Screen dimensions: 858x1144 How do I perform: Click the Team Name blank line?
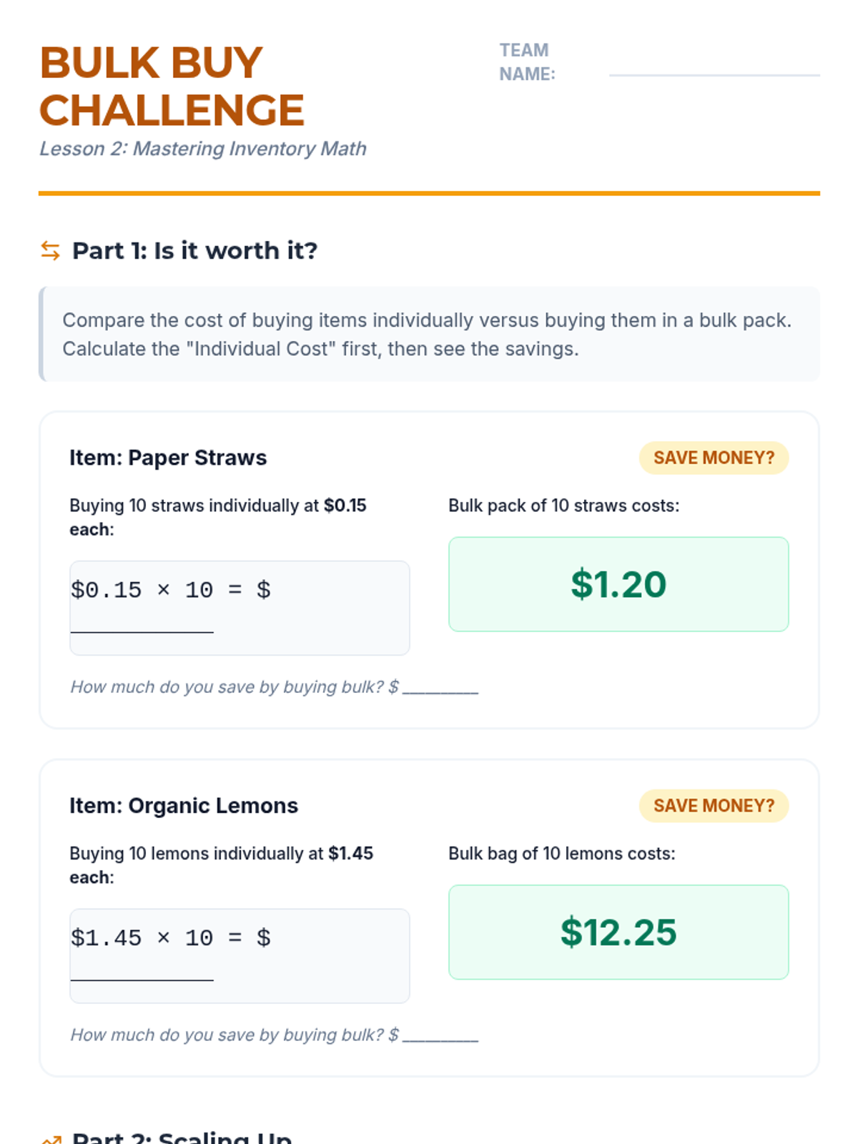click(x=714, y=74)
